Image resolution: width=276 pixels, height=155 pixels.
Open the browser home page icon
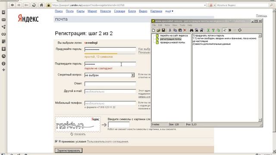[x=41, y=5]
